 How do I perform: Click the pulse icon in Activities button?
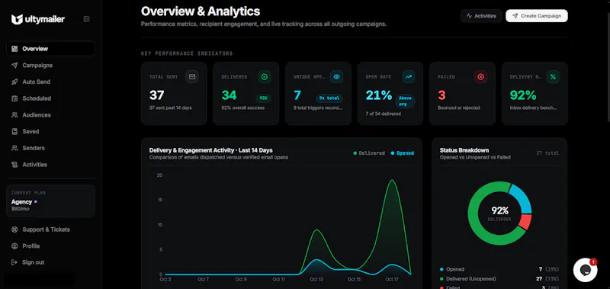point(469,16)
